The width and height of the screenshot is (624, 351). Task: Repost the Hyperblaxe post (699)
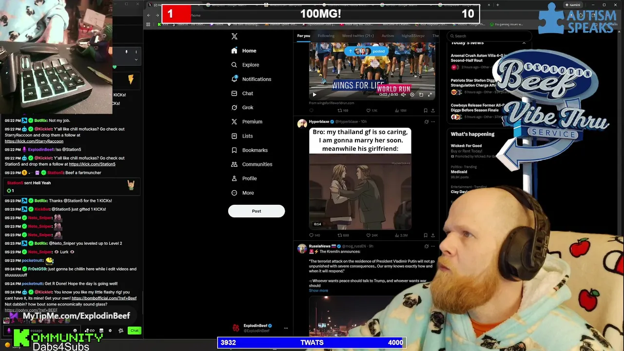pyautogui.click(x=344, y=235)
